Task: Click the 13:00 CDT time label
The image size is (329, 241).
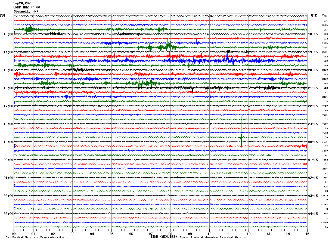Action: pos(8,34)
